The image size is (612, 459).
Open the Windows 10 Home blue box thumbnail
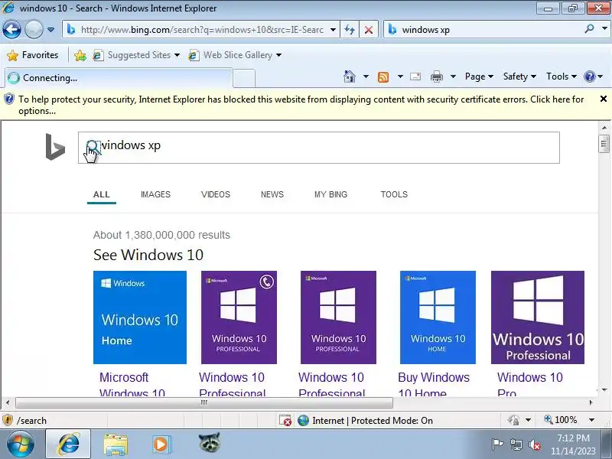click(x=140, y=317)
